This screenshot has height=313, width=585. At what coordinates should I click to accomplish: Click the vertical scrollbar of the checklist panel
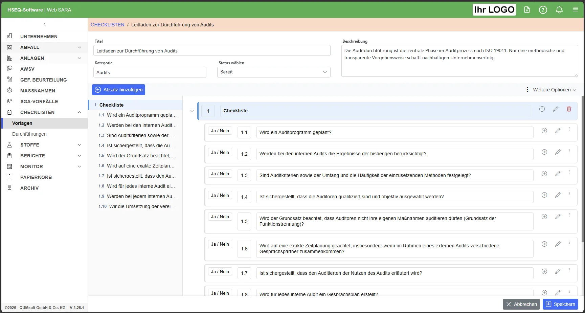pyautogui.click(x=583, y=169)
